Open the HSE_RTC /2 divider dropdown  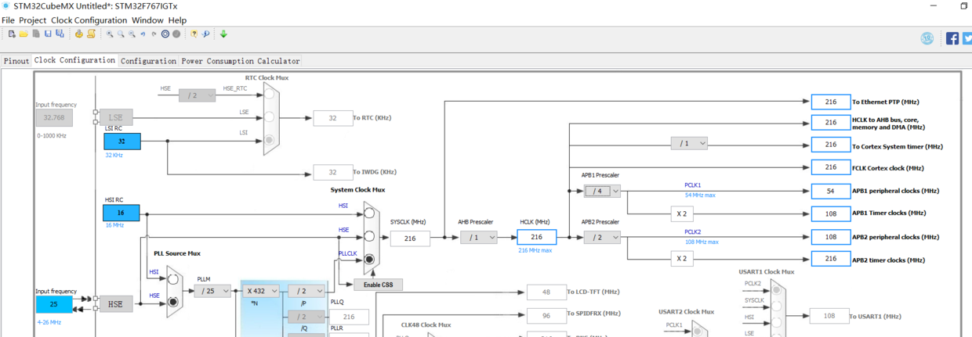pyautogui.click(x=198, y=95)
